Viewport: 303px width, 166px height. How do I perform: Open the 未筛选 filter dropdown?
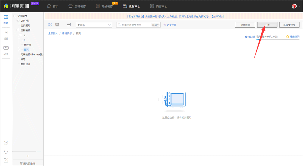click(94, 25)
